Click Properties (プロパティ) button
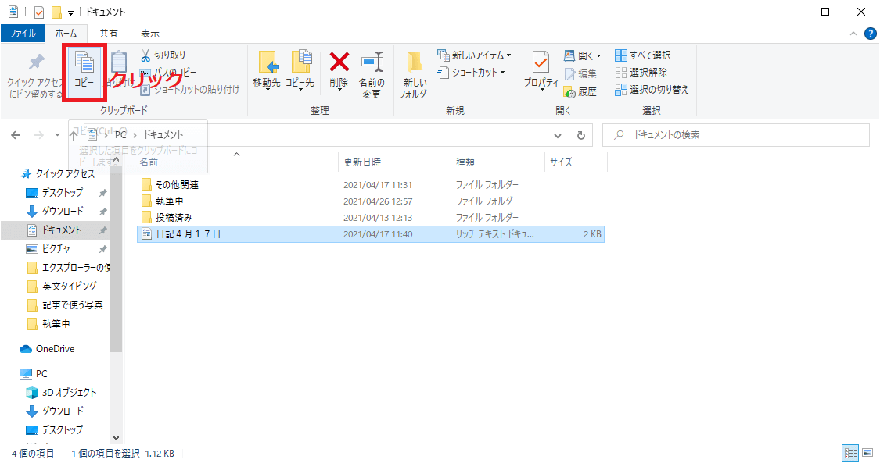 pos(541,70)
